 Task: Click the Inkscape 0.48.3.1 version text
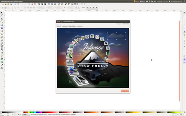[123, 24]
